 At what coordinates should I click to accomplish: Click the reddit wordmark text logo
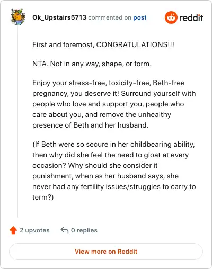point(191,17)
